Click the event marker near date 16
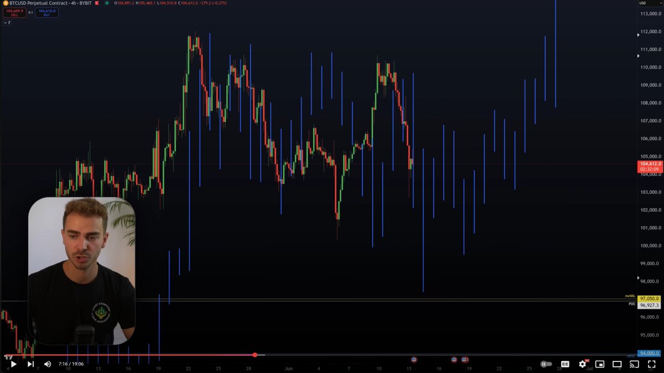The width and height of the screenshot is (664, 373). pos(454,359)
